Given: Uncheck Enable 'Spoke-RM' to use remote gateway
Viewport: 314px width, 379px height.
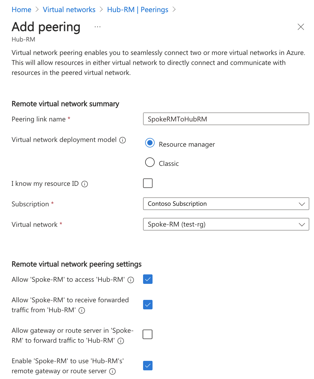Looking at the screenshot, I should [148, 365].
